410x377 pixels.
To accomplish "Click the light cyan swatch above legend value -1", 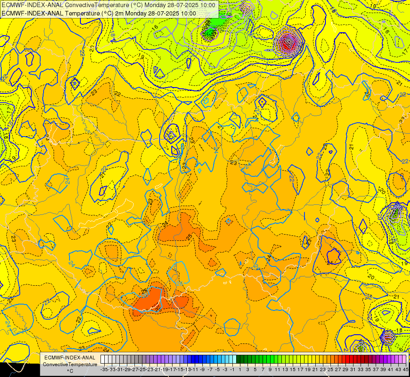I will click(x=231, y=359).
